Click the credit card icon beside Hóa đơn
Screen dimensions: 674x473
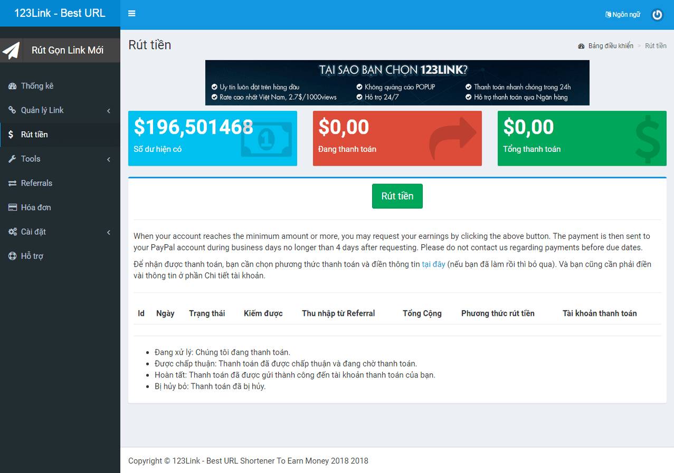12,207
